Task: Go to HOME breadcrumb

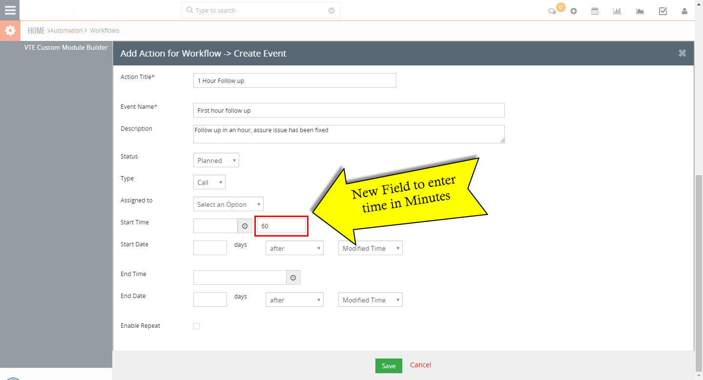Action: [36, 30]
